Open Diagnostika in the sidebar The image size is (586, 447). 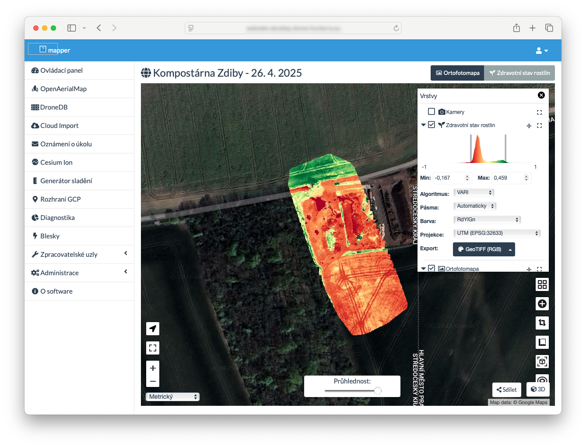click(57, 218)
